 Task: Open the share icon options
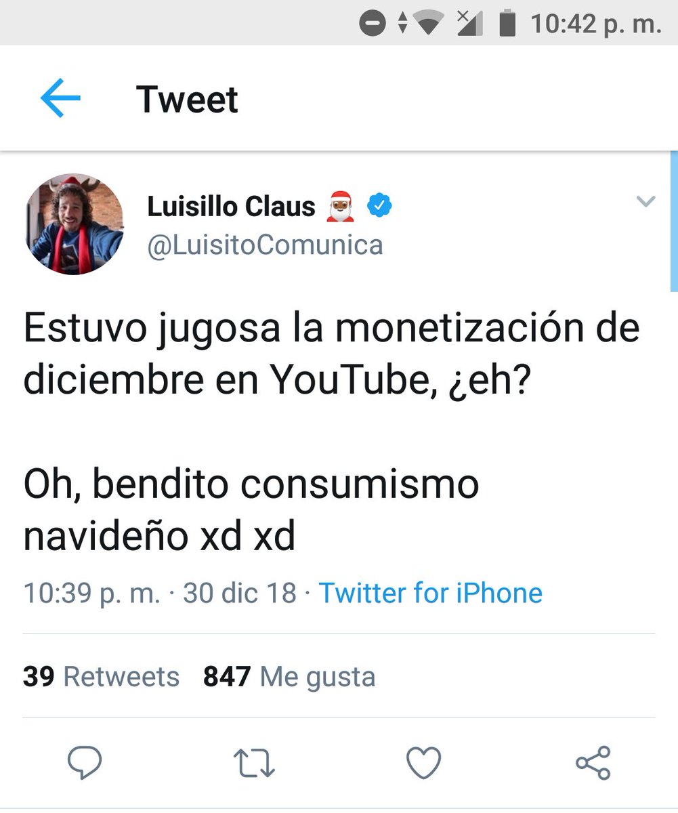(593, 763)
